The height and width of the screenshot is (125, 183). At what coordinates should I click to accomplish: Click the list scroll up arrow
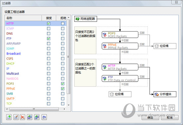coord(69,18)
